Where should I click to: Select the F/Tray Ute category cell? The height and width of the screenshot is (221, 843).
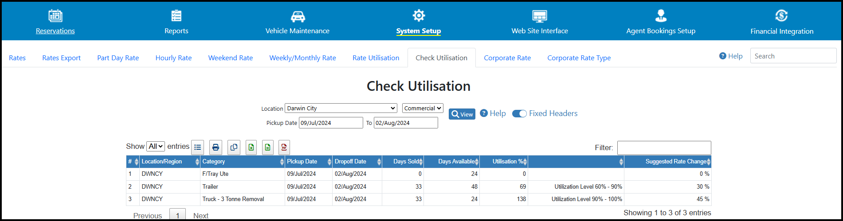[x=243, y=174]
